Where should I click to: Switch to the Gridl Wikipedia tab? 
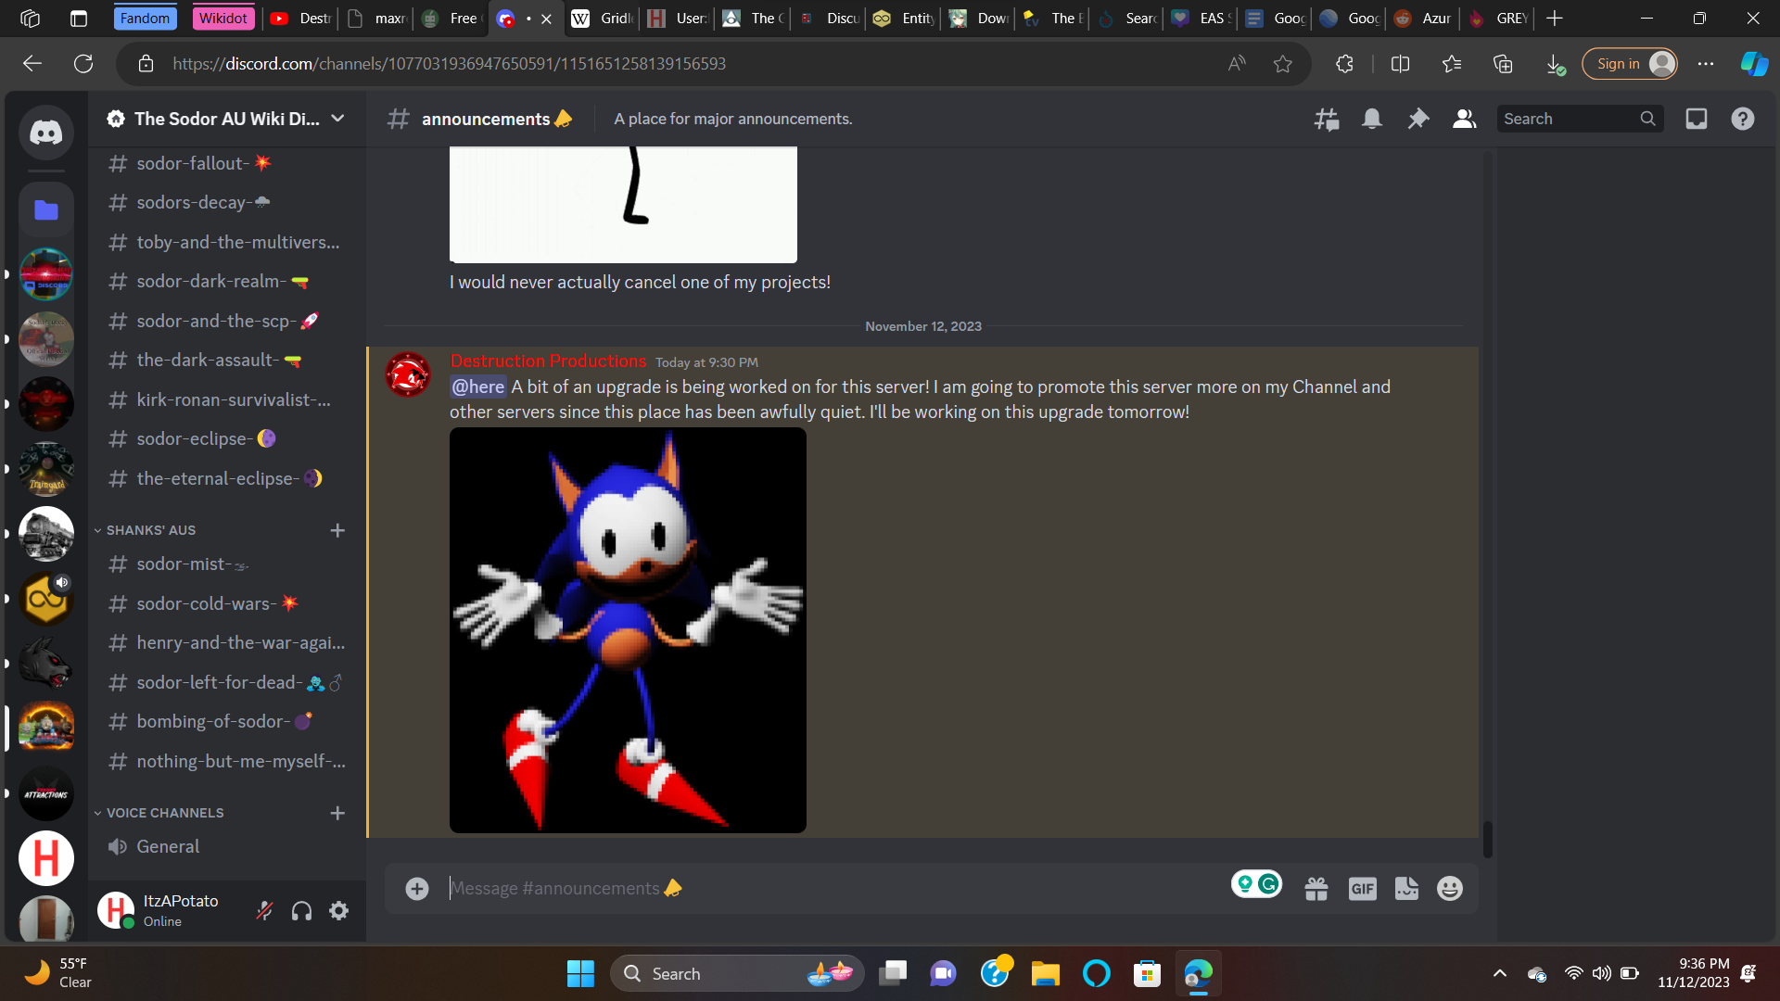pos(602,18)
